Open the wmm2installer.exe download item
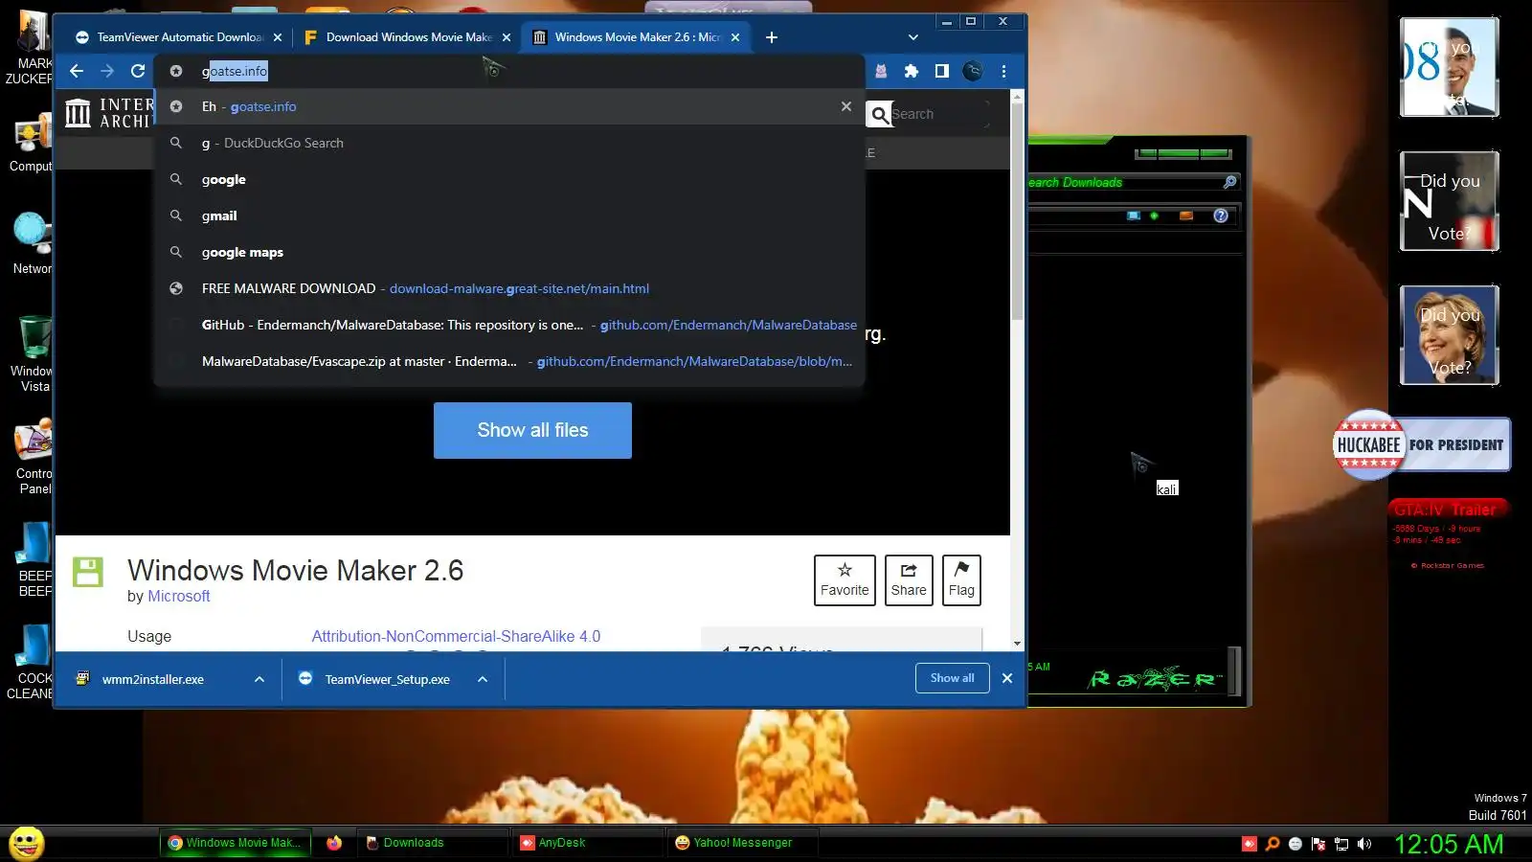This screenshot has height=862, width=1532. 153,679
